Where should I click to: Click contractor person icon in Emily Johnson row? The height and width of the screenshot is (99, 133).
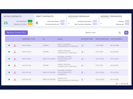click(82, 45)
